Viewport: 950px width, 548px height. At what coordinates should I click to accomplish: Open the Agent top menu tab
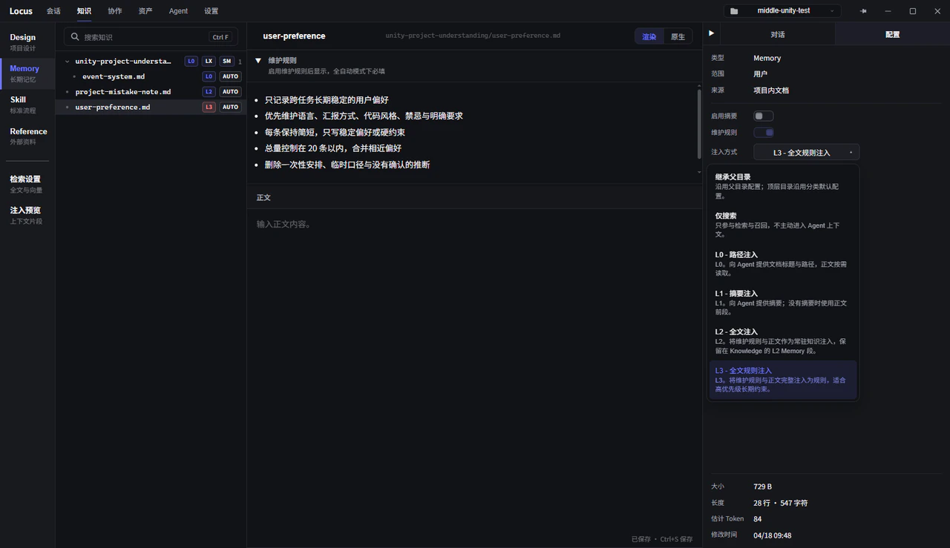coord(178,11)
